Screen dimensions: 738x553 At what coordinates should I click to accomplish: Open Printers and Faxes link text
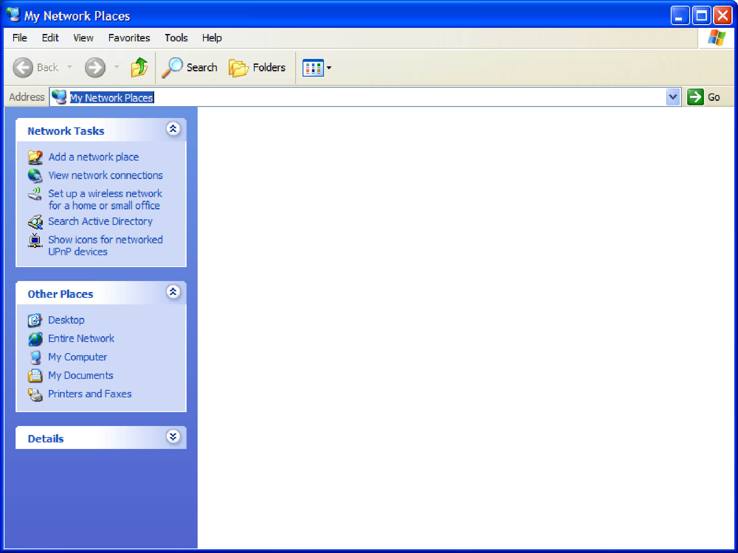pyautogui.click(x=90, y=394)
